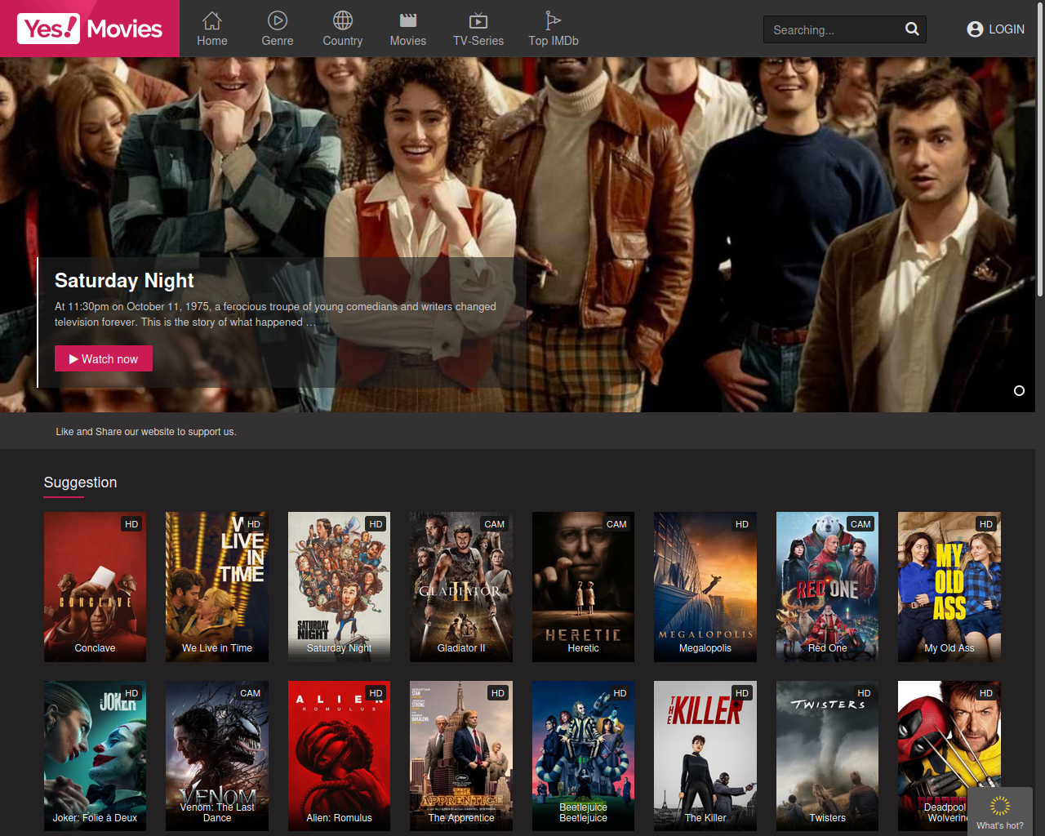
Task: Click the Home house icon
Action: pos(212,20)
